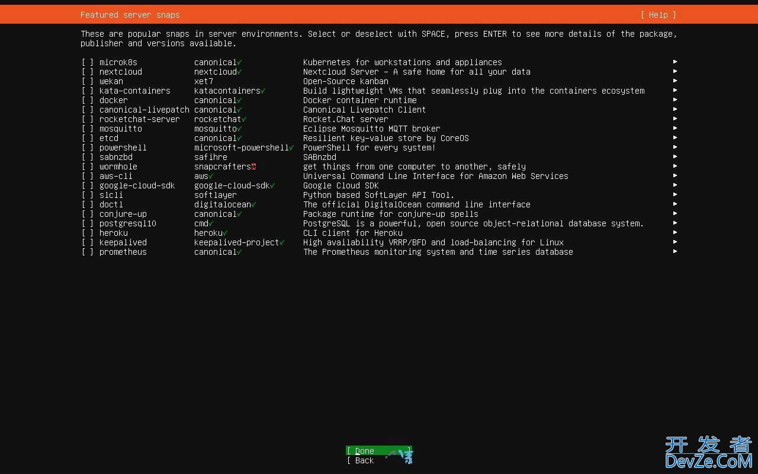Viewport: 758px width, 474px height.
Task: Select the aws-cli snap name
Action: point(116,176)
